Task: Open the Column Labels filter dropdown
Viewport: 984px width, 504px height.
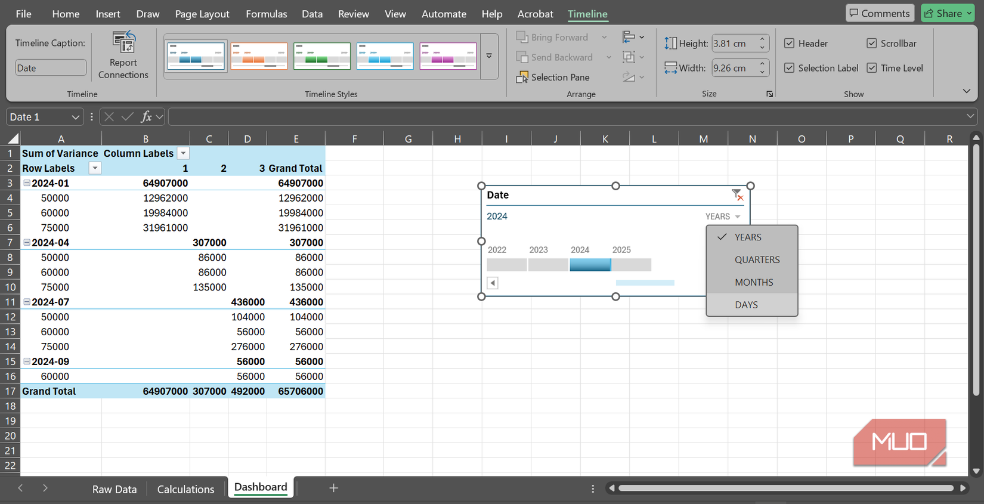Action: 183,153
